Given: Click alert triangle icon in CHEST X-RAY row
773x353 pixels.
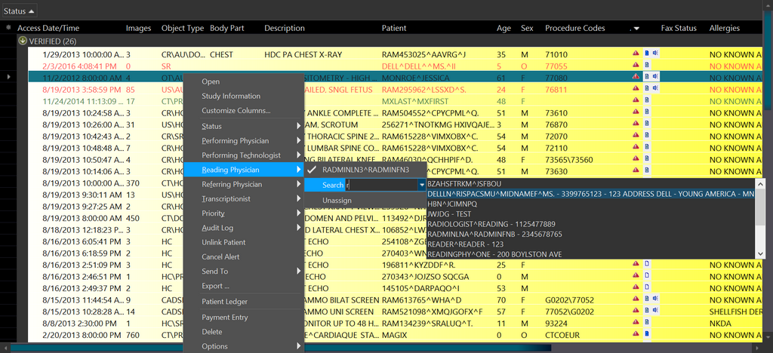Looking at the screenshot, I should pyautogui.click(x=636, y=54).
